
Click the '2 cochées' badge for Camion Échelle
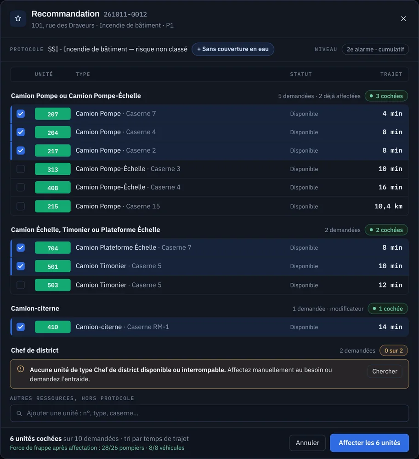click(386, 230)
